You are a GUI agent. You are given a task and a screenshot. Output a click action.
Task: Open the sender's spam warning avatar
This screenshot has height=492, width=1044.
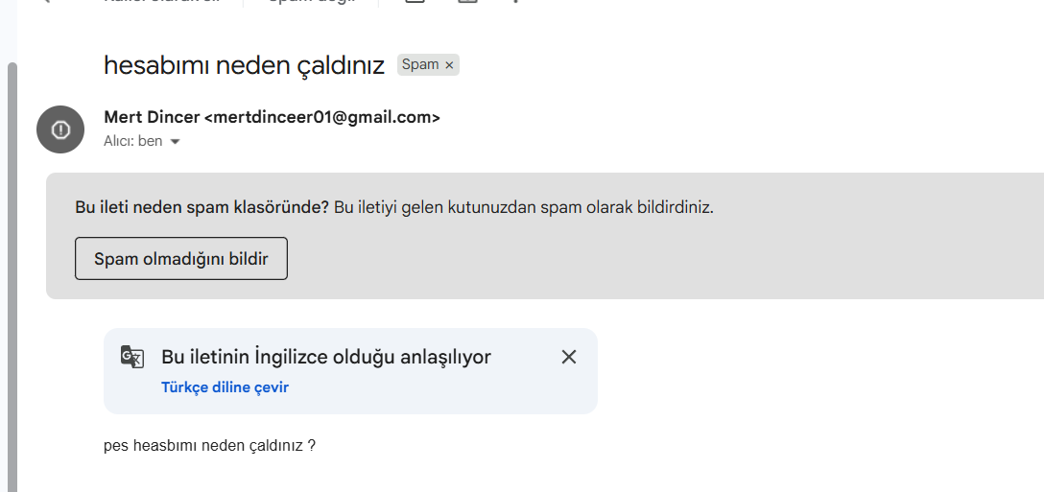point(60,129)
